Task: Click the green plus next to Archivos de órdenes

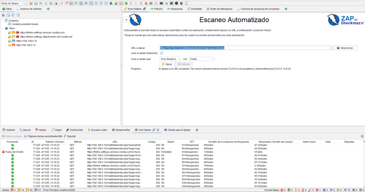Action: pyautogui.click(x=48, y=9)
